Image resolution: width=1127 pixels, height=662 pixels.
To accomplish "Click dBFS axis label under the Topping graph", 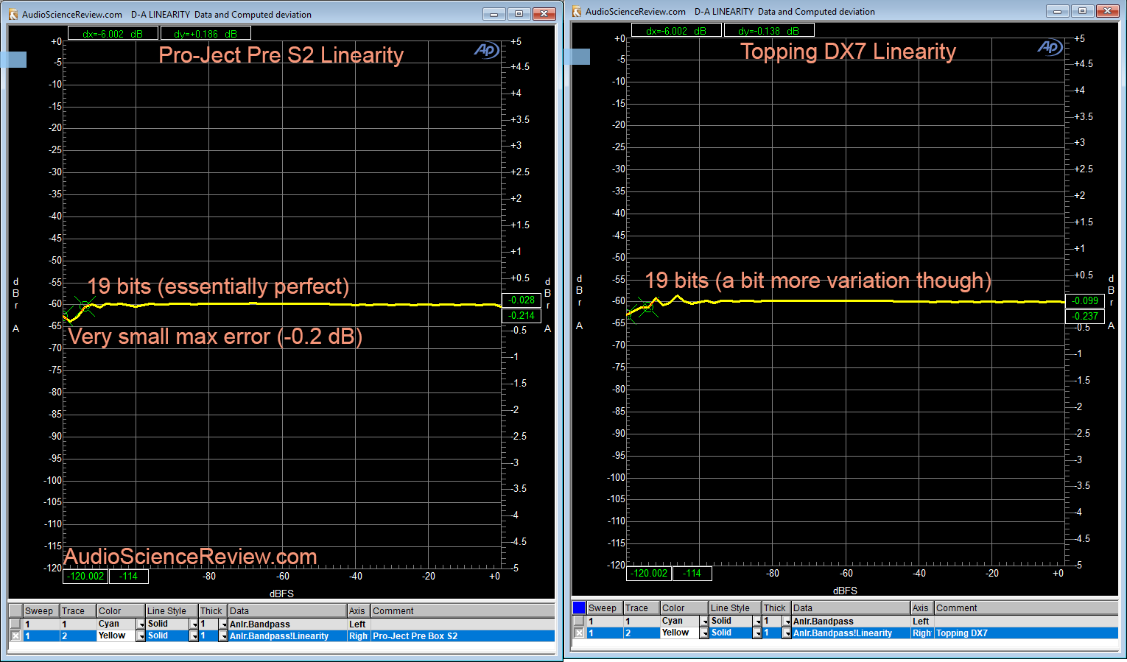I will click(x=845, y=591).
